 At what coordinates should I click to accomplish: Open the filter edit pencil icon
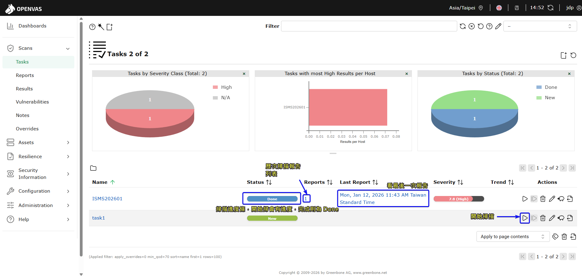coord(498,26)
